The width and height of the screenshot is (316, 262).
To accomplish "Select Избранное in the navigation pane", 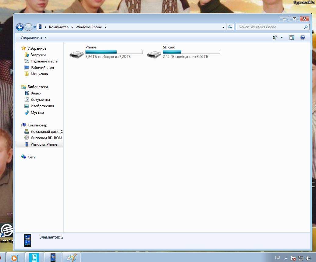I will (37, 48).
